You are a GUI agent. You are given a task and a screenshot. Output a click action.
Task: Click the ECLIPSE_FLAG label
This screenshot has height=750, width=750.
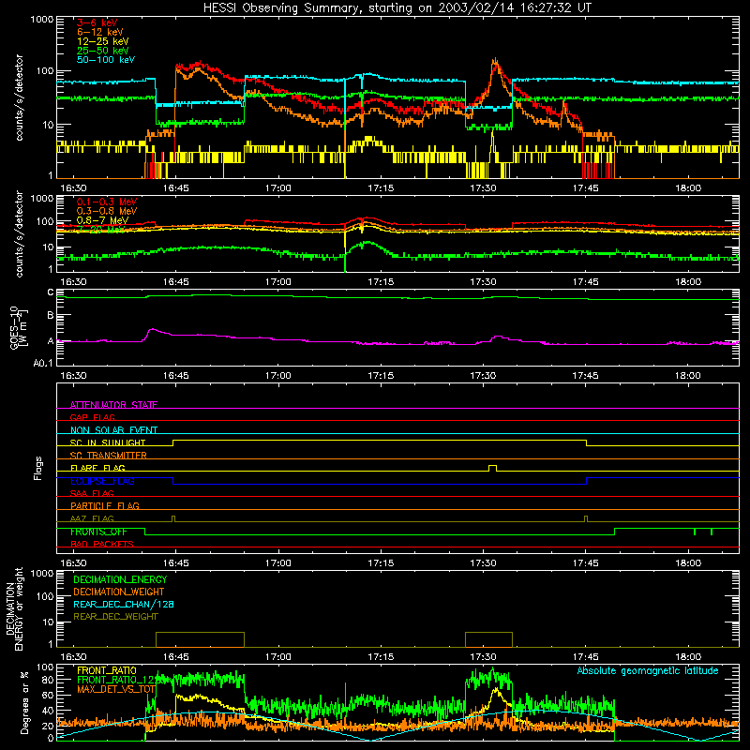point(102,481)
